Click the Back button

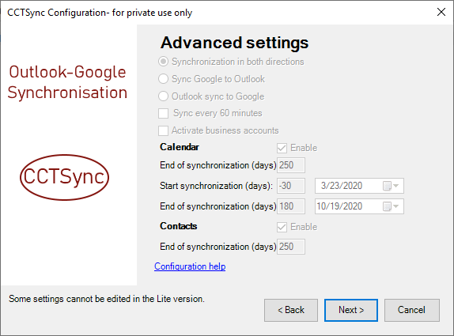[x=291, y=310]
